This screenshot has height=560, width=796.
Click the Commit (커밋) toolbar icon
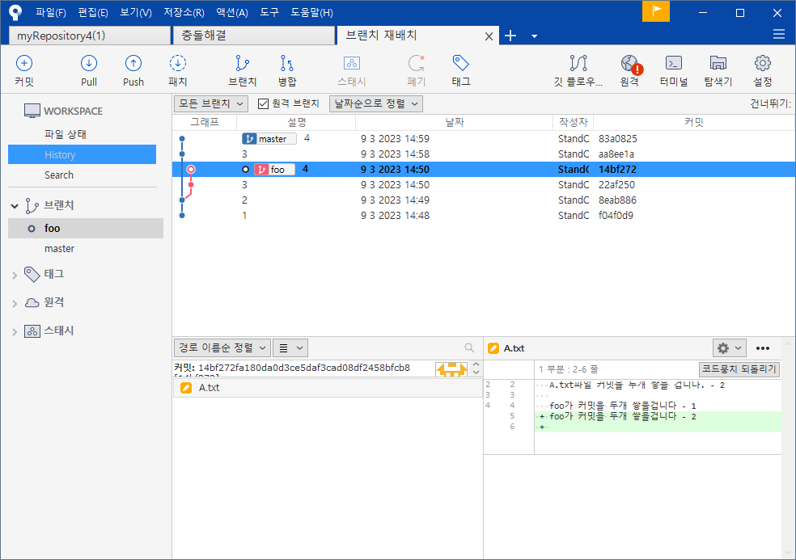(23, 63)
